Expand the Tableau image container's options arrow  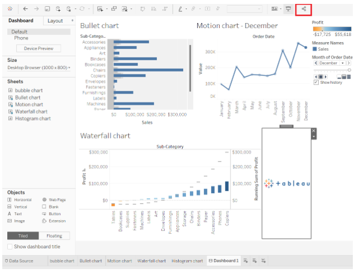tap(314, 137)
